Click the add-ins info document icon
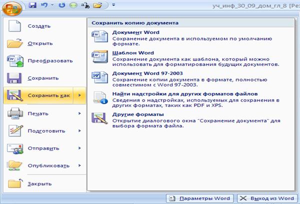Image resolution: width=300 pixels, height=204 pixels. point(100,97)
